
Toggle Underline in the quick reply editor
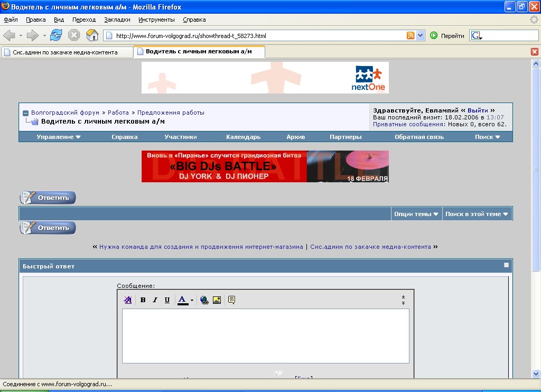click(167, 300)
